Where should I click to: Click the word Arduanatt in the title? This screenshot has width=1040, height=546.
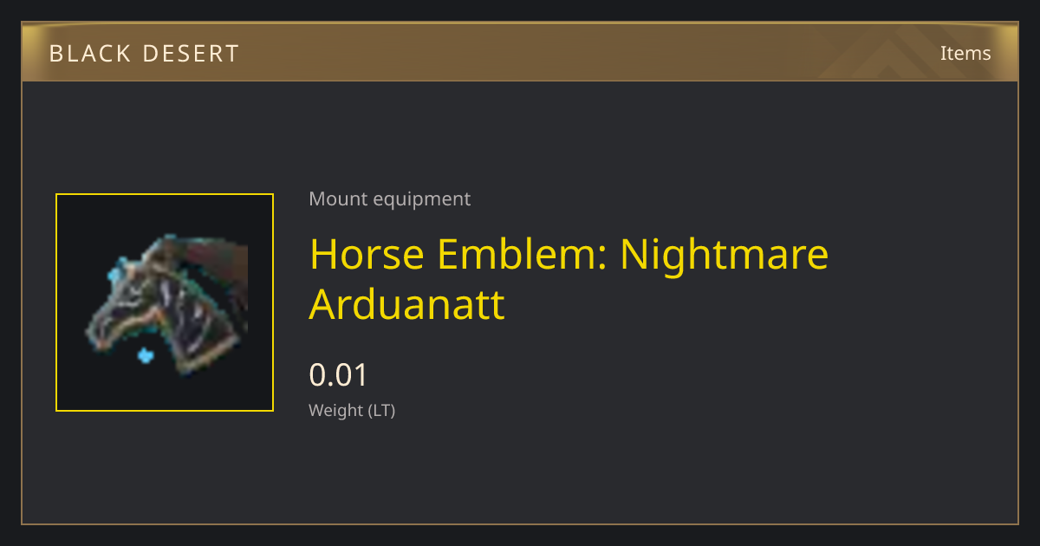(406, 304)
